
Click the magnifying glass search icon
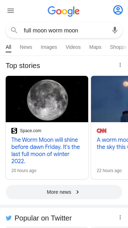(x=14, y=30)
